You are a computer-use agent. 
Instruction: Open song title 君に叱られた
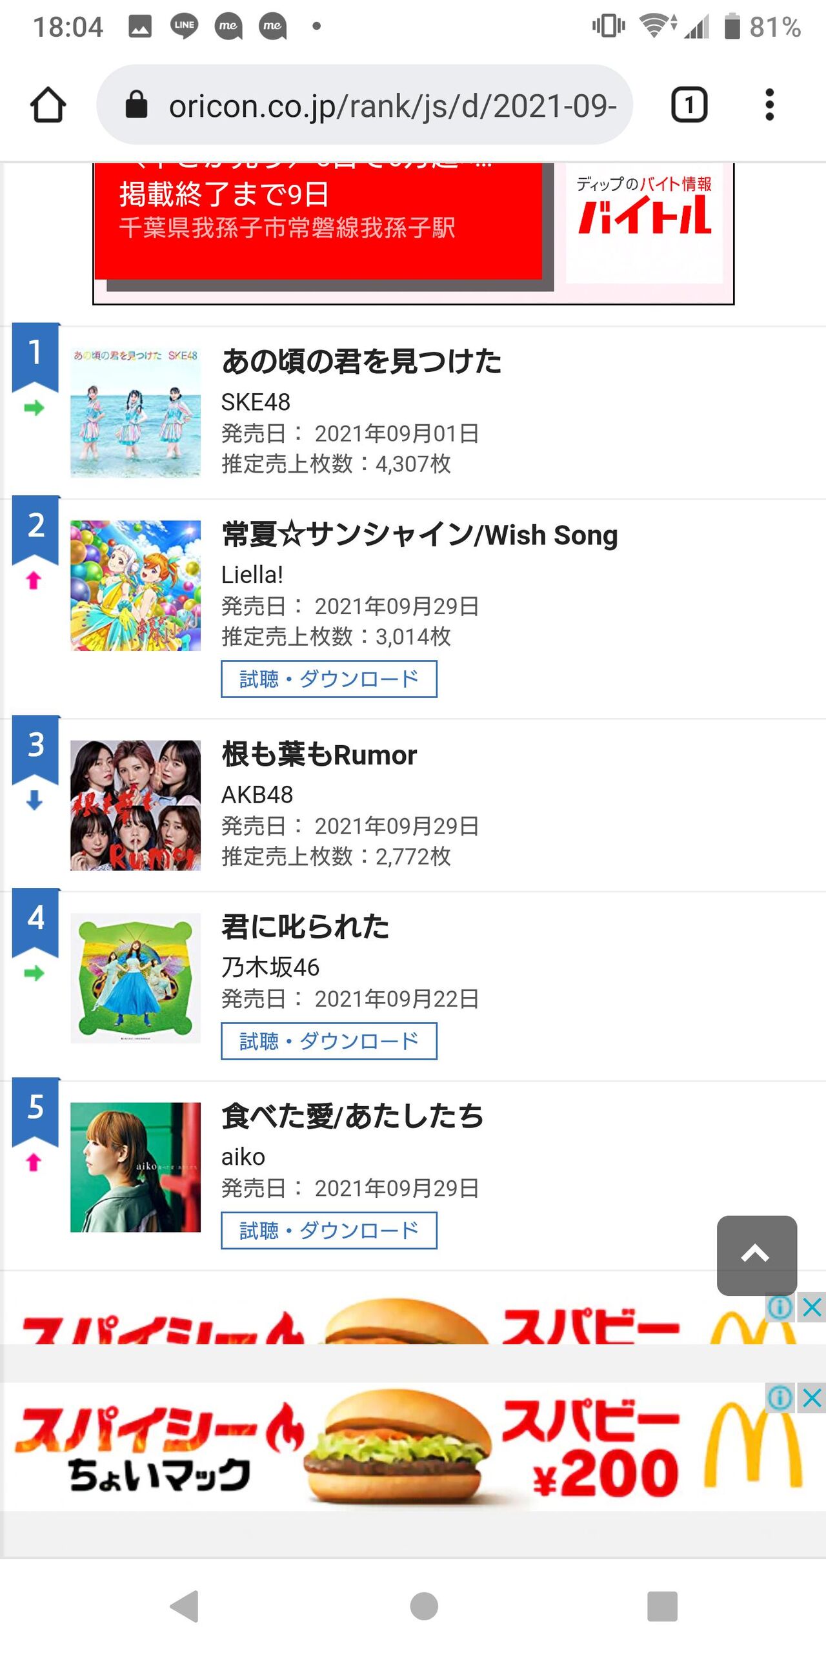point(305,927)
